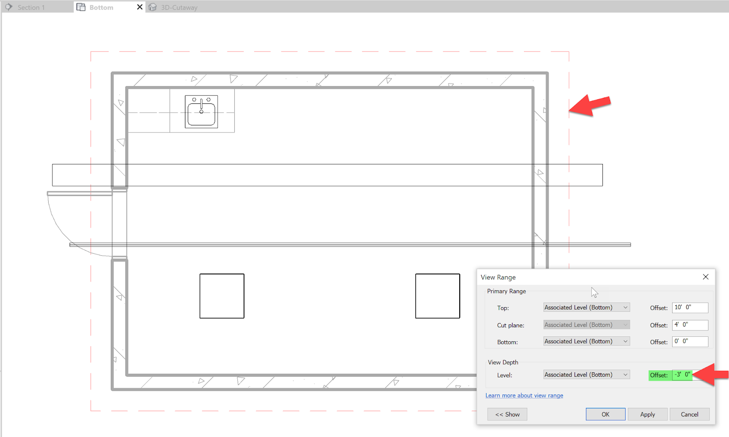This screenshot has width=729, height=437.
Task: Close the Bottom view tab
Action: (139, 7)
